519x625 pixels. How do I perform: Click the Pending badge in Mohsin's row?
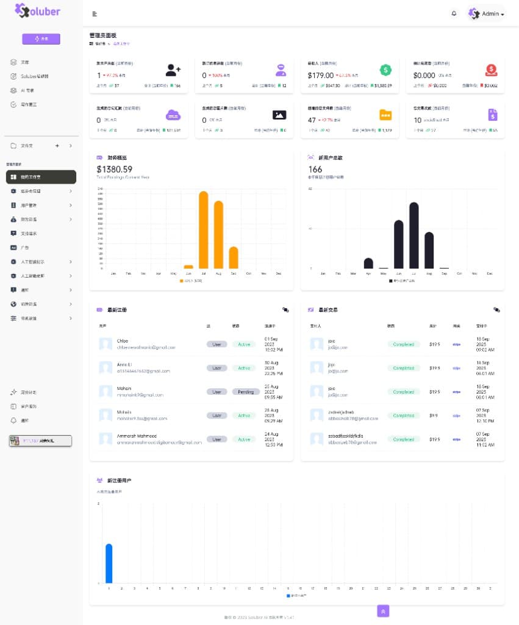click(x=246, y=392)
